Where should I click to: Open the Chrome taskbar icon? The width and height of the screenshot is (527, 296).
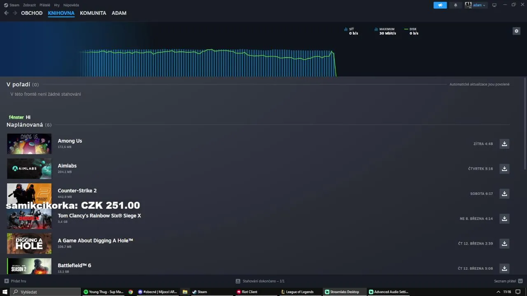pos(131,292)
